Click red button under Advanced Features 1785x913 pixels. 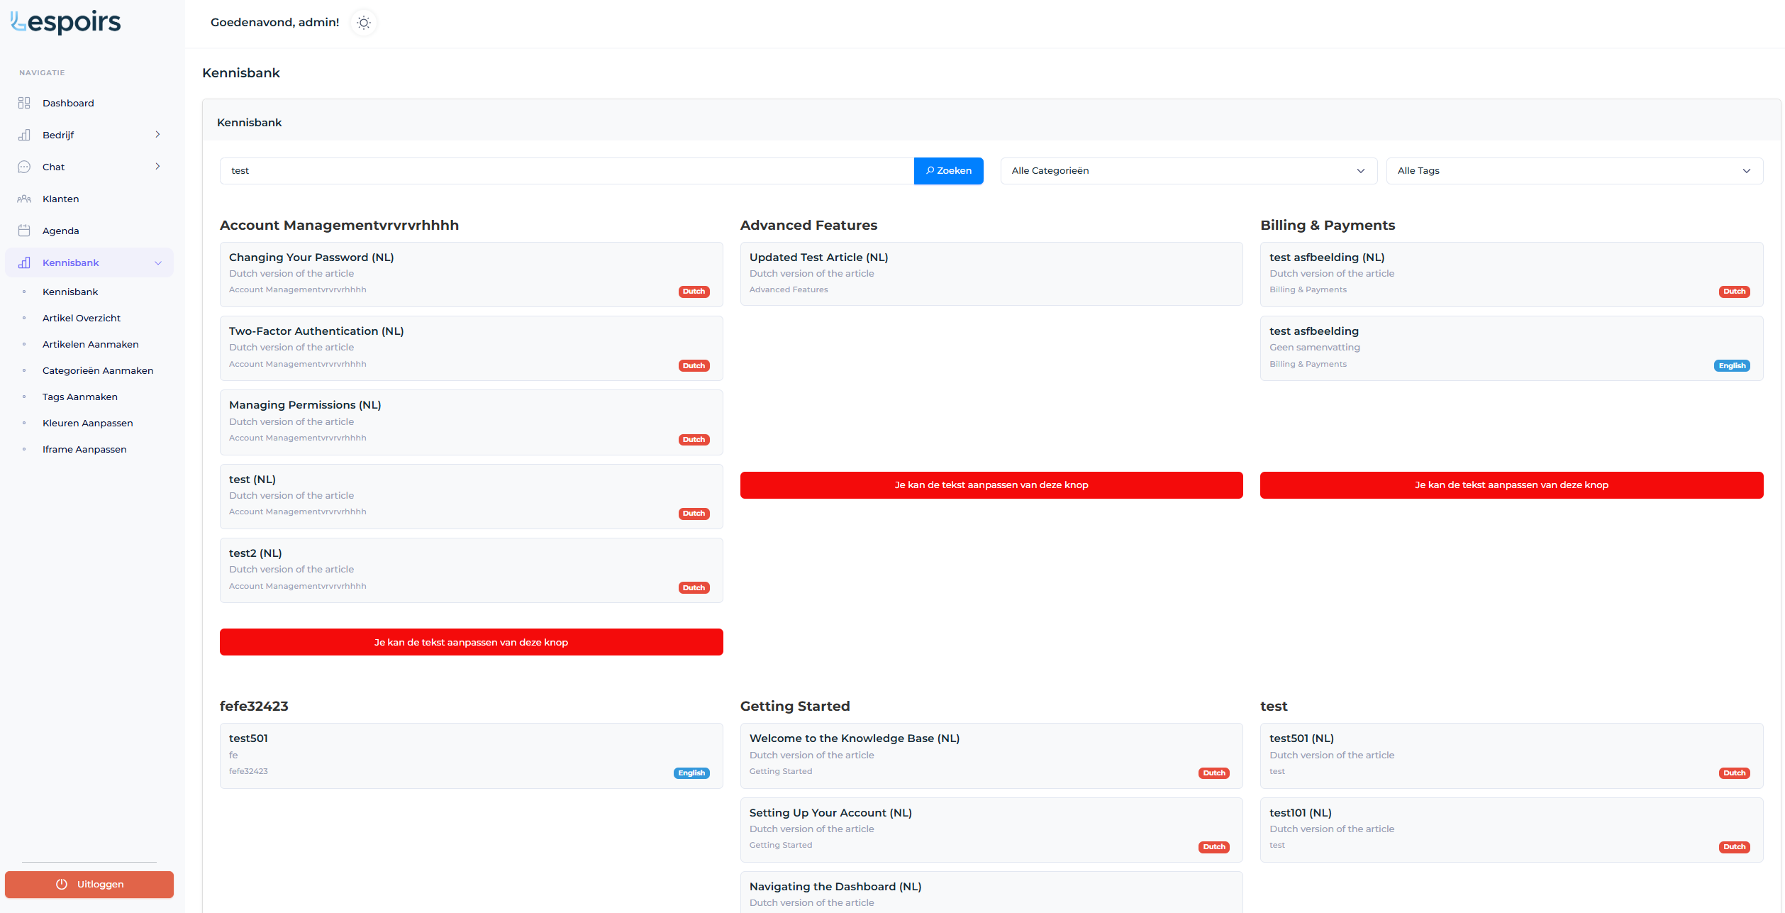click(x=991, y=485)
